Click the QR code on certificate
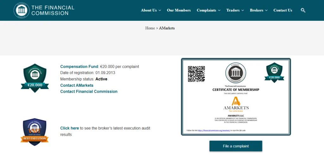 (196, 74)
